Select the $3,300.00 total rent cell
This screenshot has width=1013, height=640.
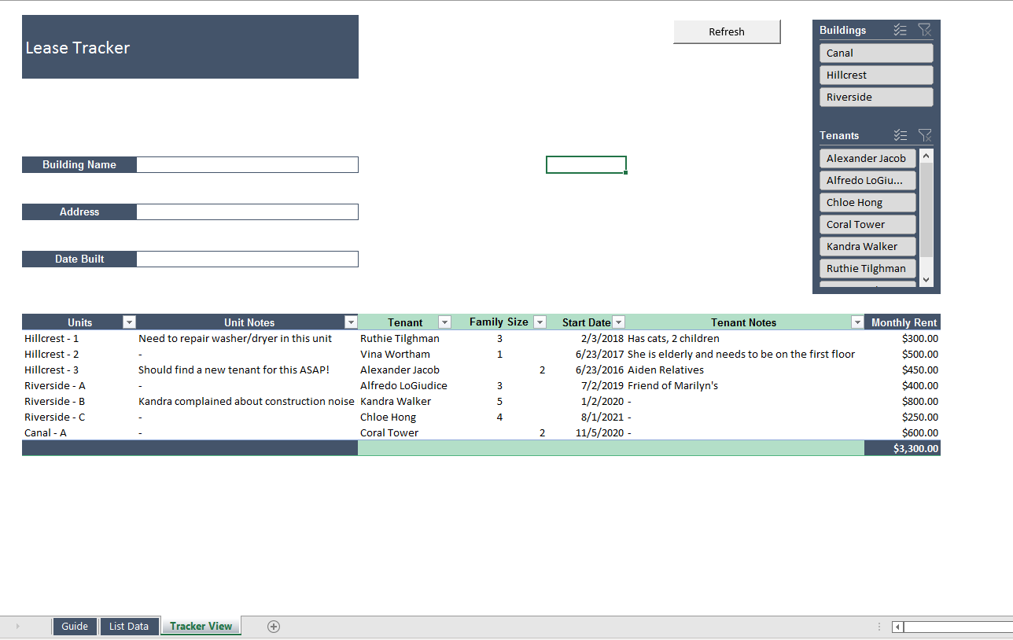[x=902, y=448]
